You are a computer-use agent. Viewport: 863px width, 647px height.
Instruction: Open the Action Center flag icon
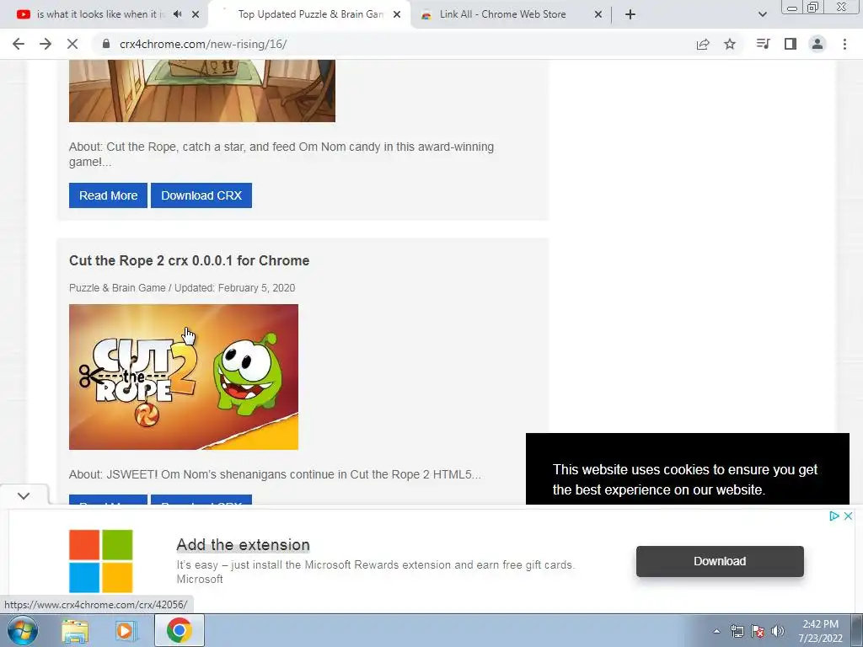[758, 631]
